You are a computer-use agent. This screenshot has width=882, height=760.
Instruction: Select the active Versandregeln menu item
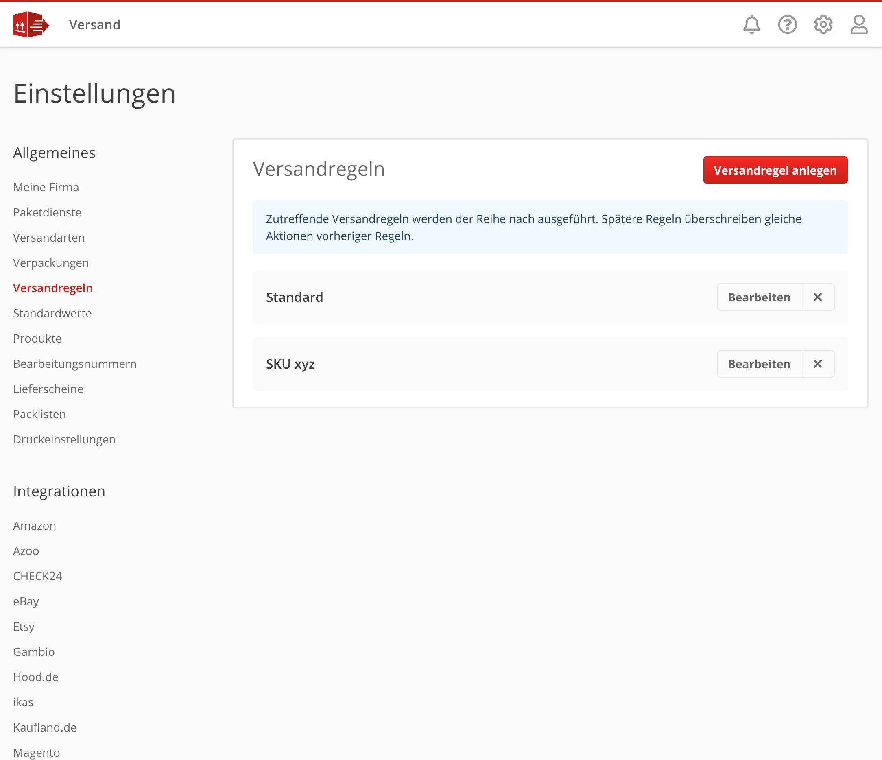(53, 288)
